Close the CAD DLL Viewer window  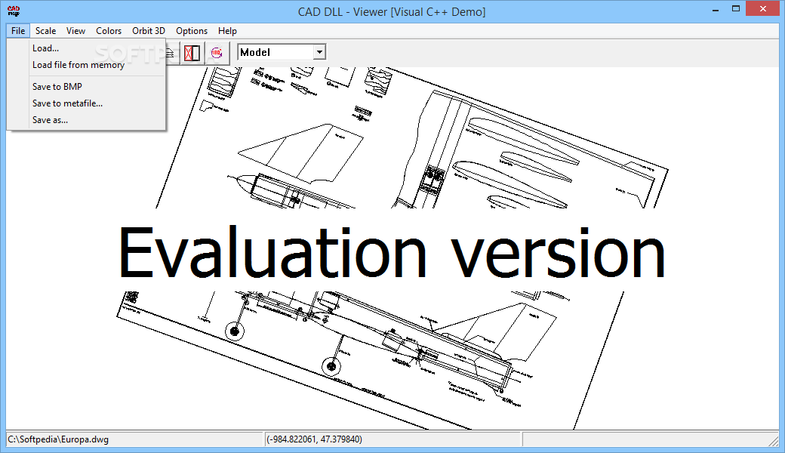point(763,9)
